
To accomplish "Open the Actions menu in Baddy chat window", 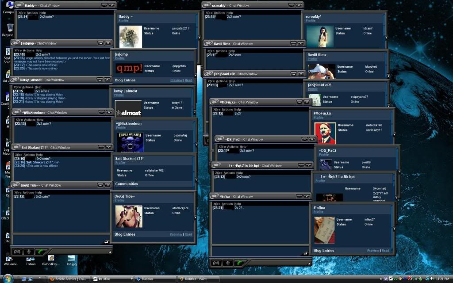I will [x=33, y=13].
